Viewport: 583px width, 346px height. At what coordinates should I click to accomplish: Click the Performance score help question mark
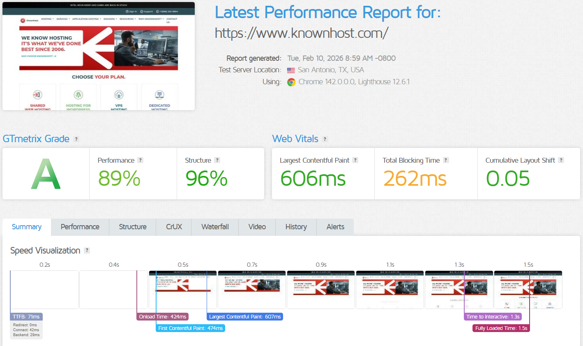[x=140, y=160]
